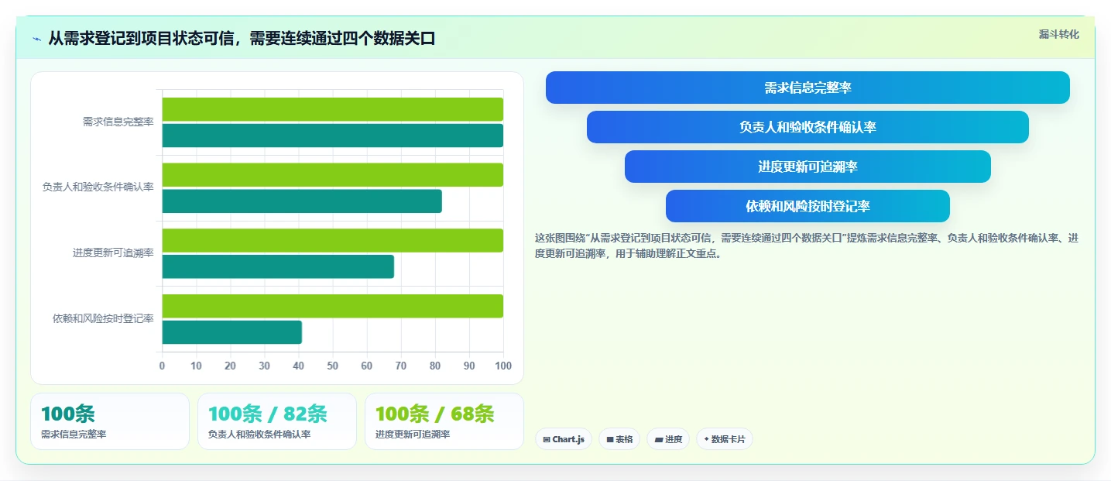The image size is (1111, 481).
Task: Click the 进度更新可追溯率 chart axis label
Action: pos(113,253)
